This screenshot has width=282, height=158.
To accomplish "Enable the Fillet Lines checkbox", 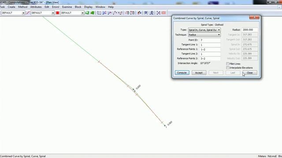I will pyautogui.click(x=228, y=64).
